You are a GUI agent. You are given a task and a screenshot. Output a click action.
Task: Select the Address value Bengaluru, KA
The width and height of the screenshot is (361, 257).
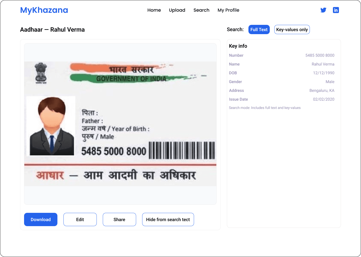coord(322,91)
